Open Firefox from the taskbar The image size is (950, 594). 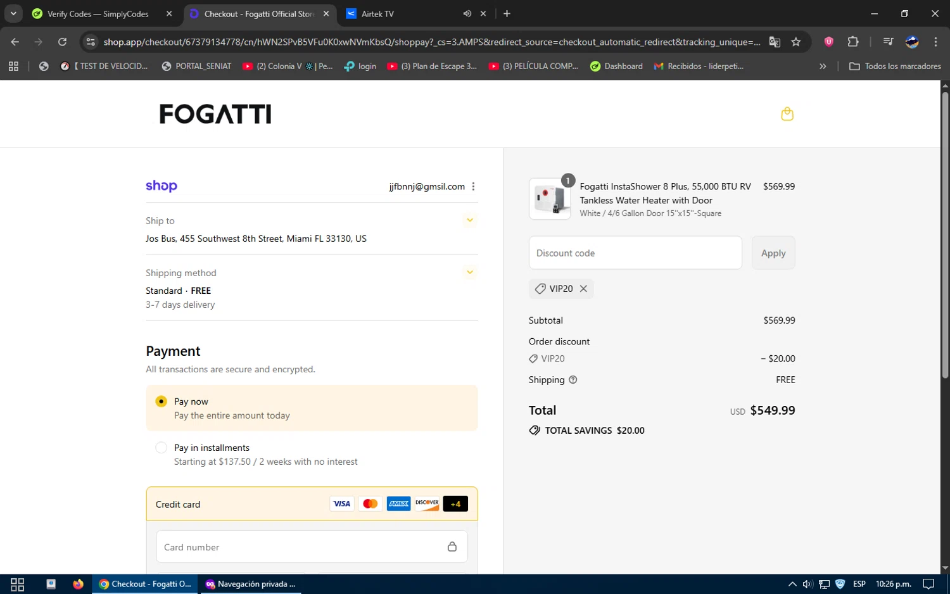78,584
